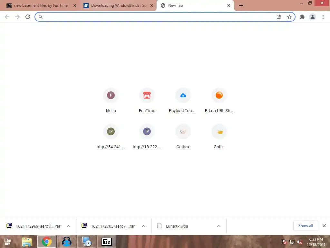Open File Explorer from the taskbar
The width and height of the screenshot is (330, 248).
point(27,242)
